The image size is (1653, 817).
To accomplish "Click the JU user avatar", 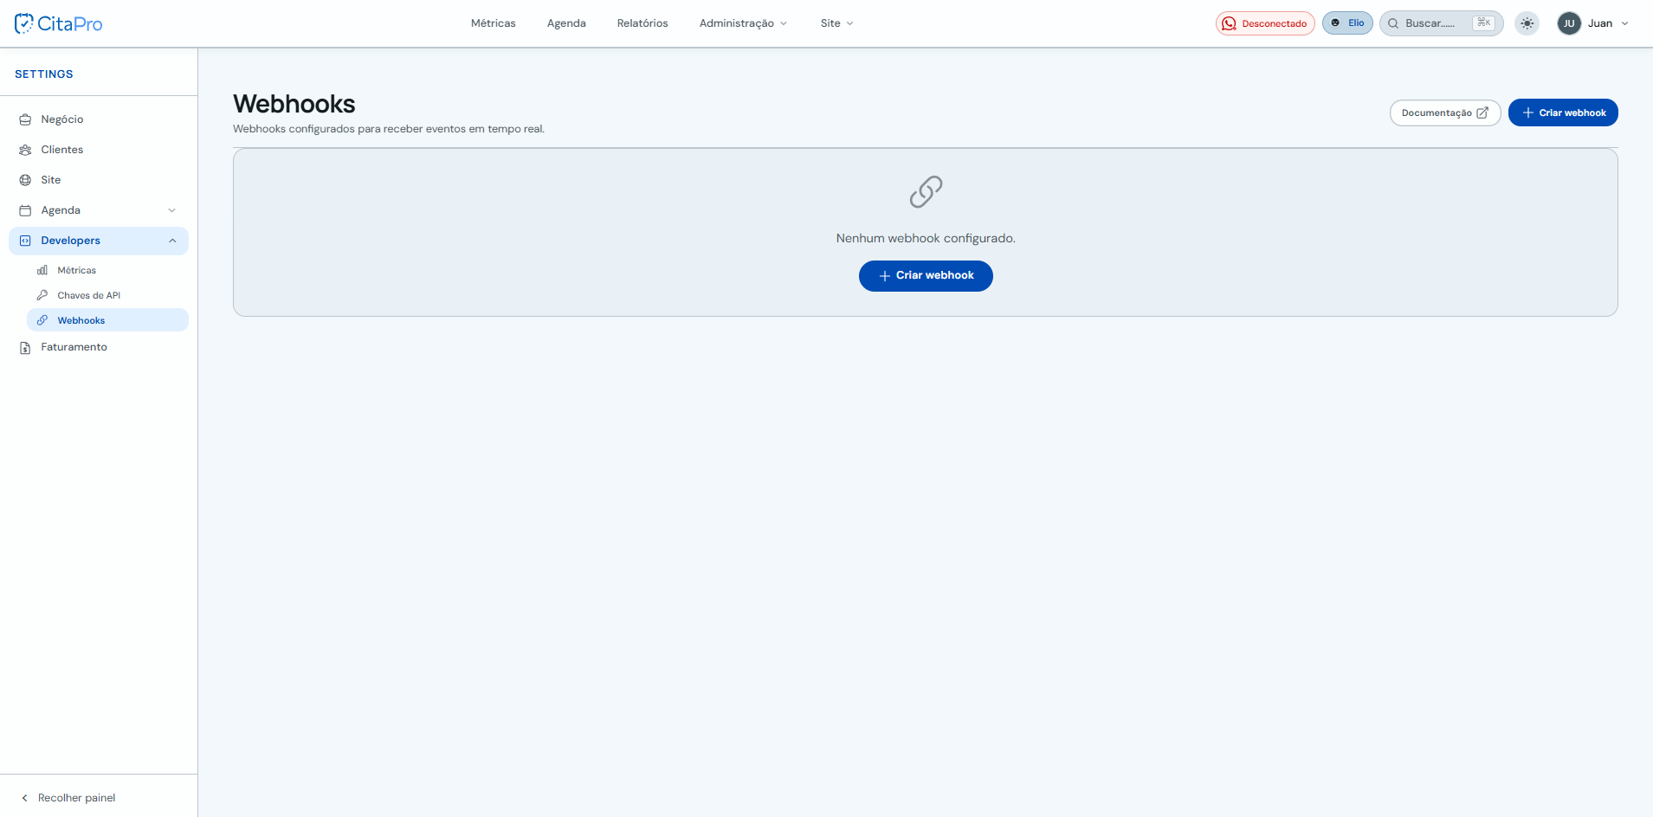I will [x=1569, y=23].
